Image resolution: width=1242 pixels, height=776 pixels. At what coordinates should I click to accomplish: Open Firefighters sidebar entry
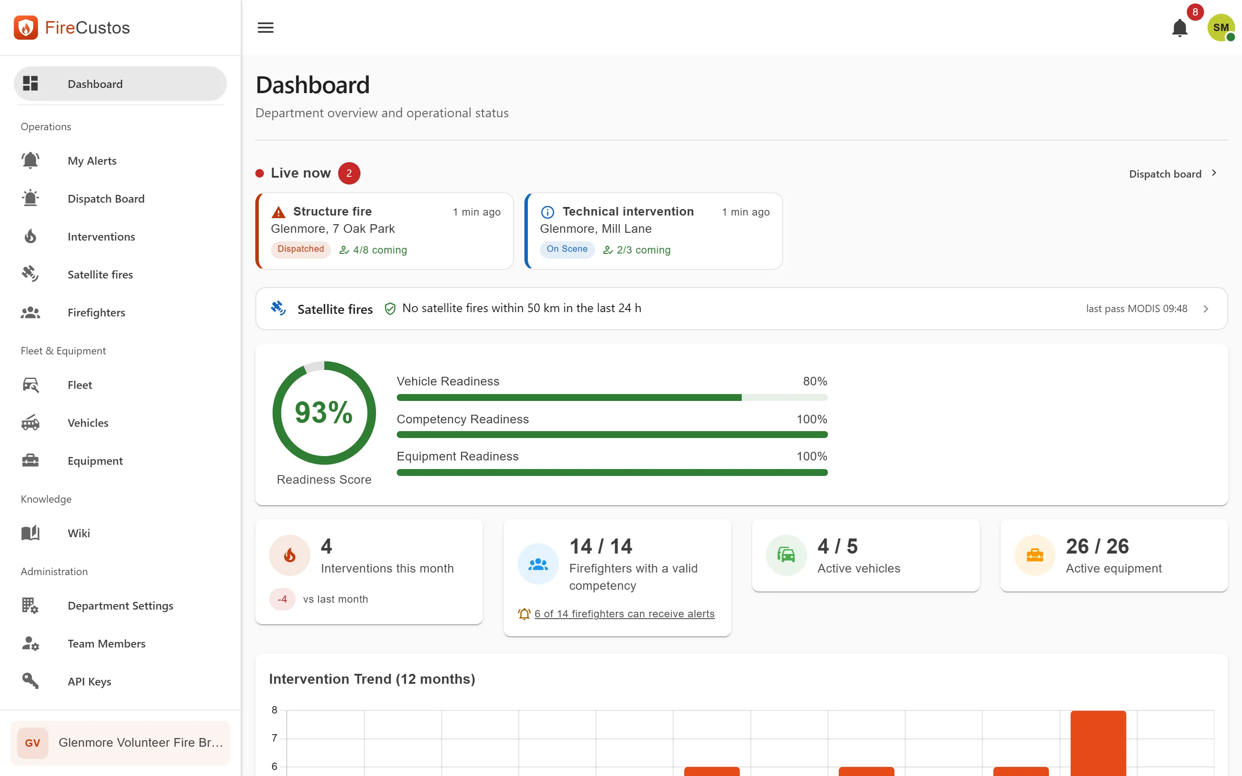coord(120,313)
